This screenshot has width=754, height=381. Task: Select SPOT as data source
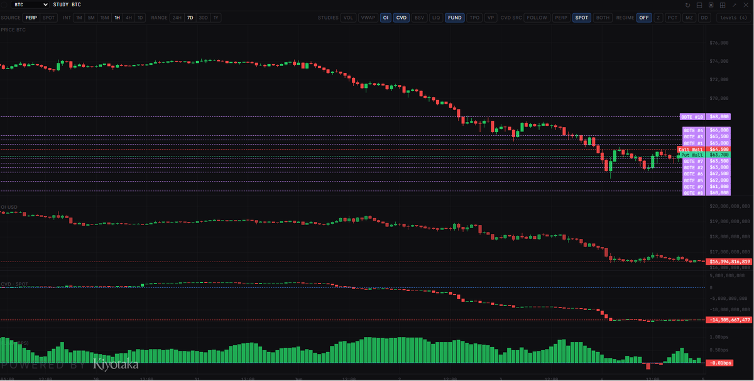click(x=48, y=18)
